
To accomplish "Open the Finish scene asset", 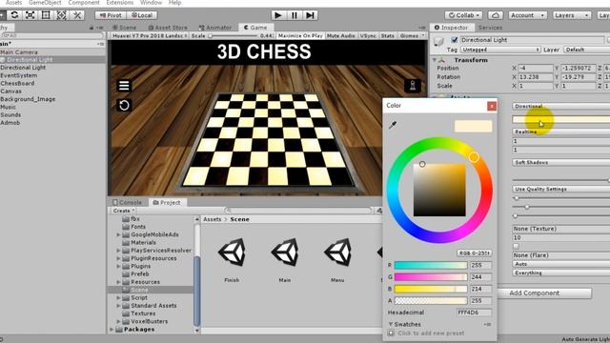I will coord(232,252).
